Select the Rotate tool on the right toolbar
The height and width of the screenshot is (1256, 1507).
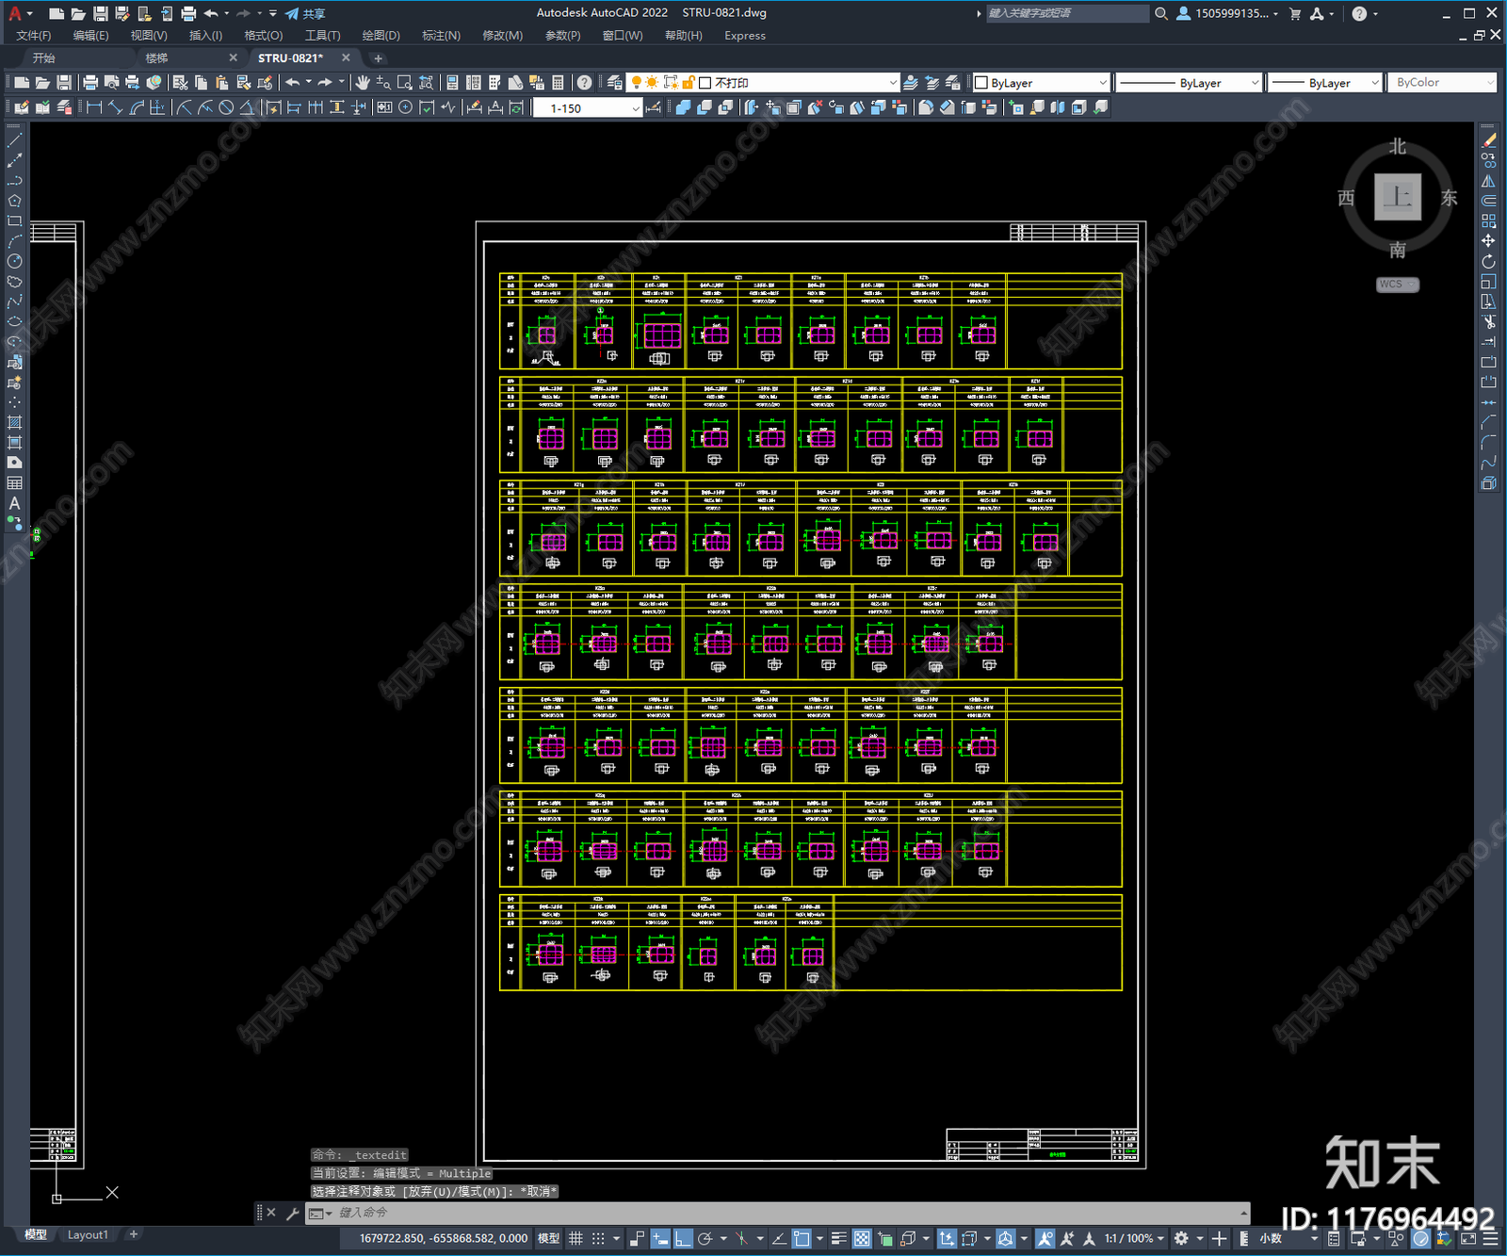coord(1488,261)
